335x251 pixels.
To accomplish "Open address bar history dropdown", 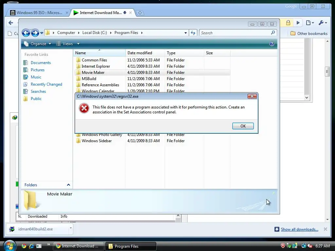I will 185,33.
